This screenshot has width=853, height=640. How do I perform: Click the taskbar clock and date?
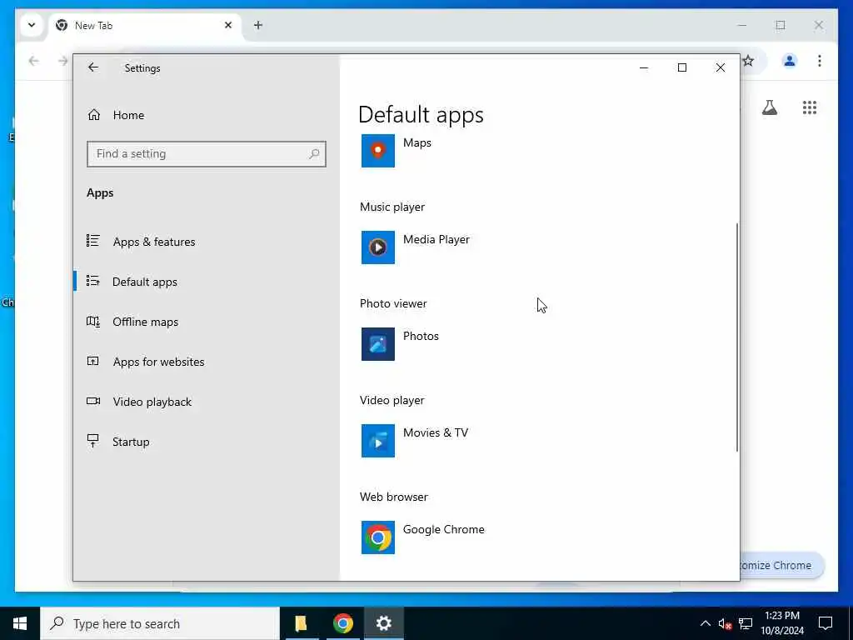(781, 623)
